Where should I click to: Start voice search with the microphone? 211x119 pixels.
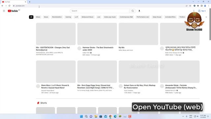click(139, 11)
